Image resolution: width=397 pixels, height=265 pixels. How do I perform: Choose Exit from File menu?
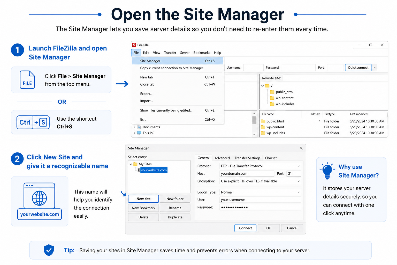pyautogui.click(x=177, y=120)
